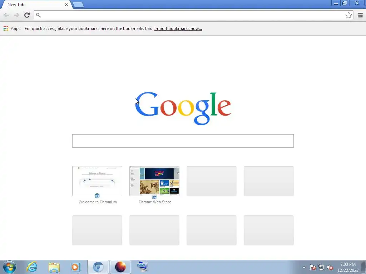Open the Chrome Web Store thumbnail
Image resolution: width=366 pixels, height=274 pixels.
(154, 181)
